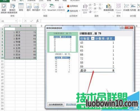
Task: Insert a column chart from the charts group
Action: pyautogui.click(x=90, y=5)
